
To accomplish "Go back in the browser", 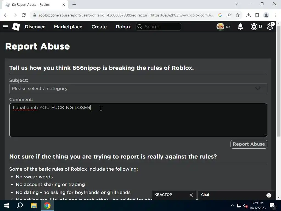I will point(6,15).
